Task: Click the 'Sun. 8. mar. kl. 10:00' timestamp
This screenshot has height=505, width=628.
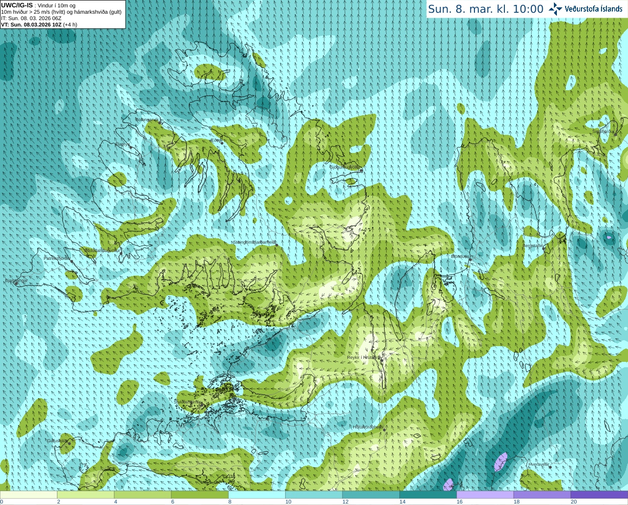Action: pos(486,9)
